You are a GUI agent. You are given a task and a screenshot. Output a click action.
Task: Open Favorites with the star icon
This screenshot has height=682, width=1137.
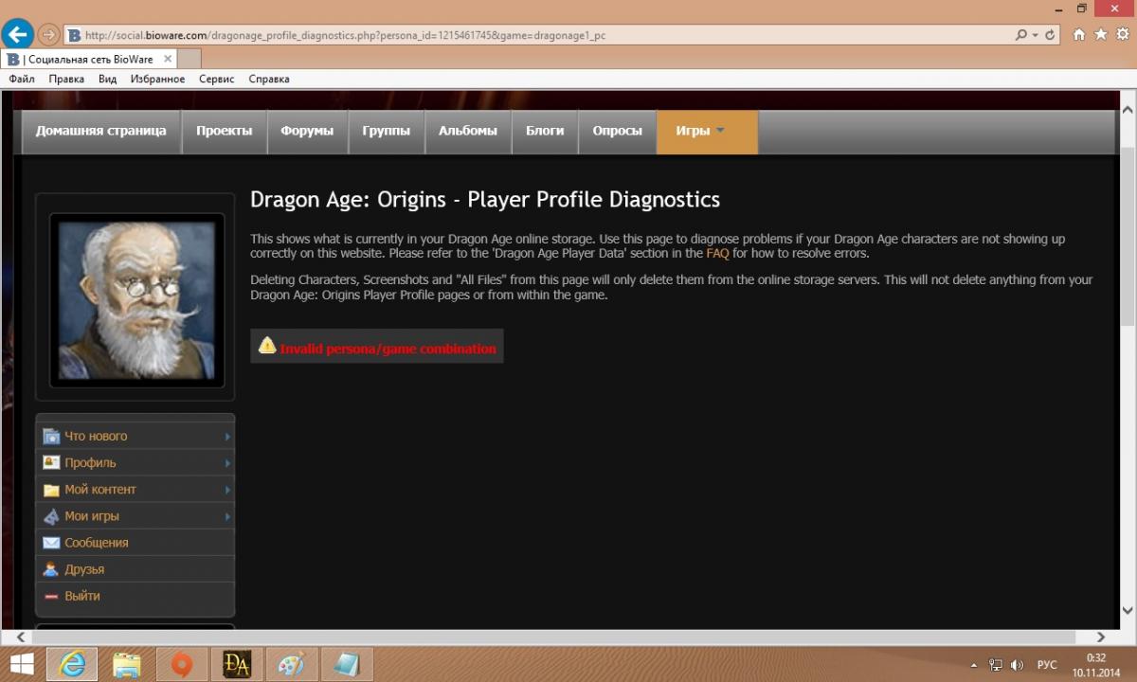pos(1101,35)
